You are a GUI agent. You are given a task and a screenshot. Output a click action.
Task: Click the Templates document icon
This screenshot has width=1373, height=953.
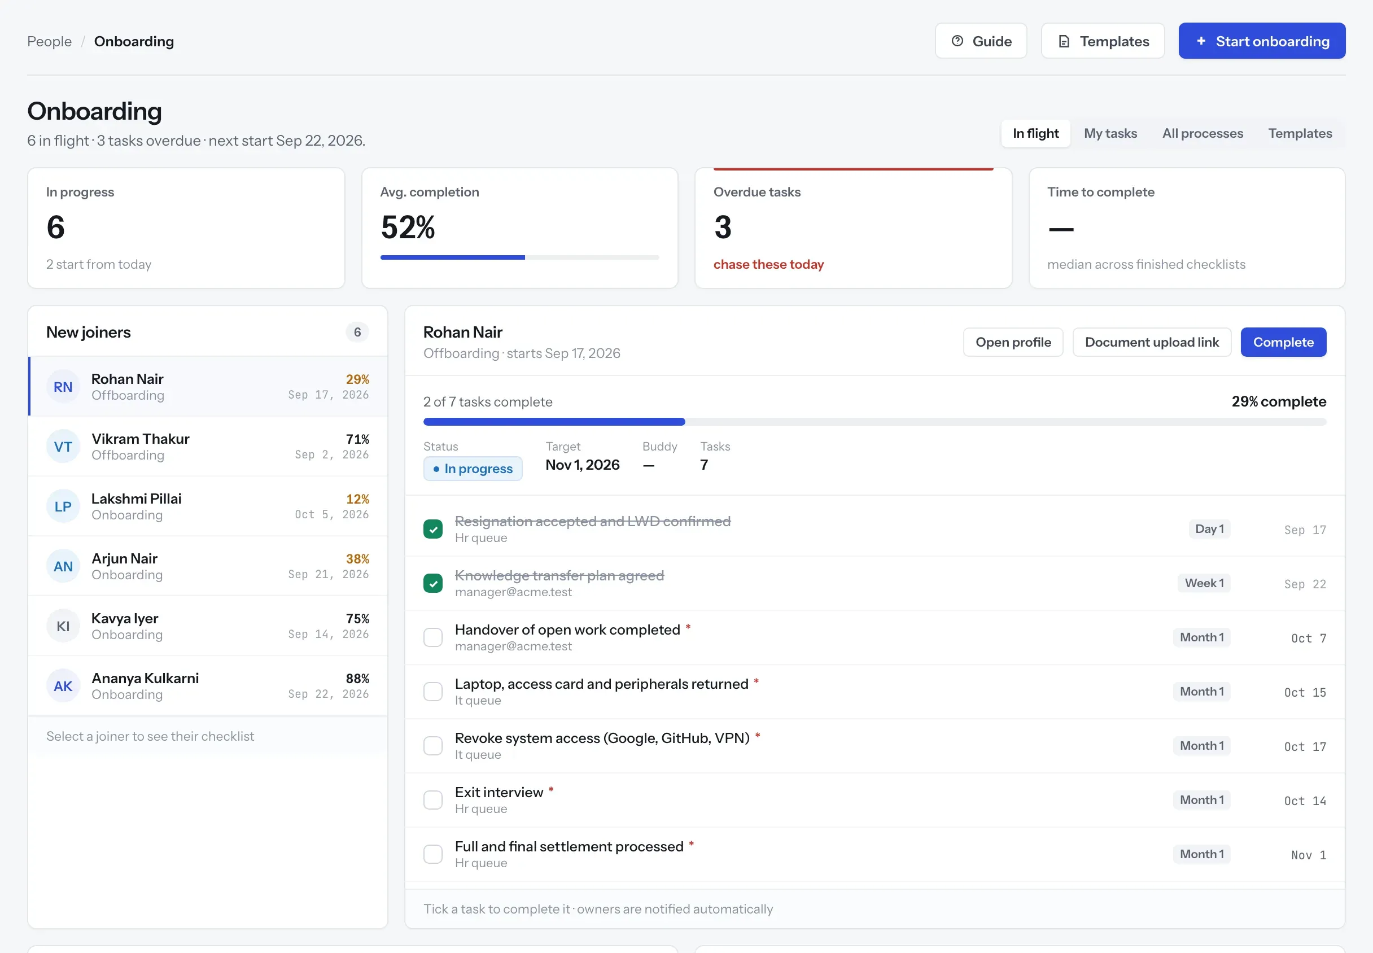(x=1064, y=41)
